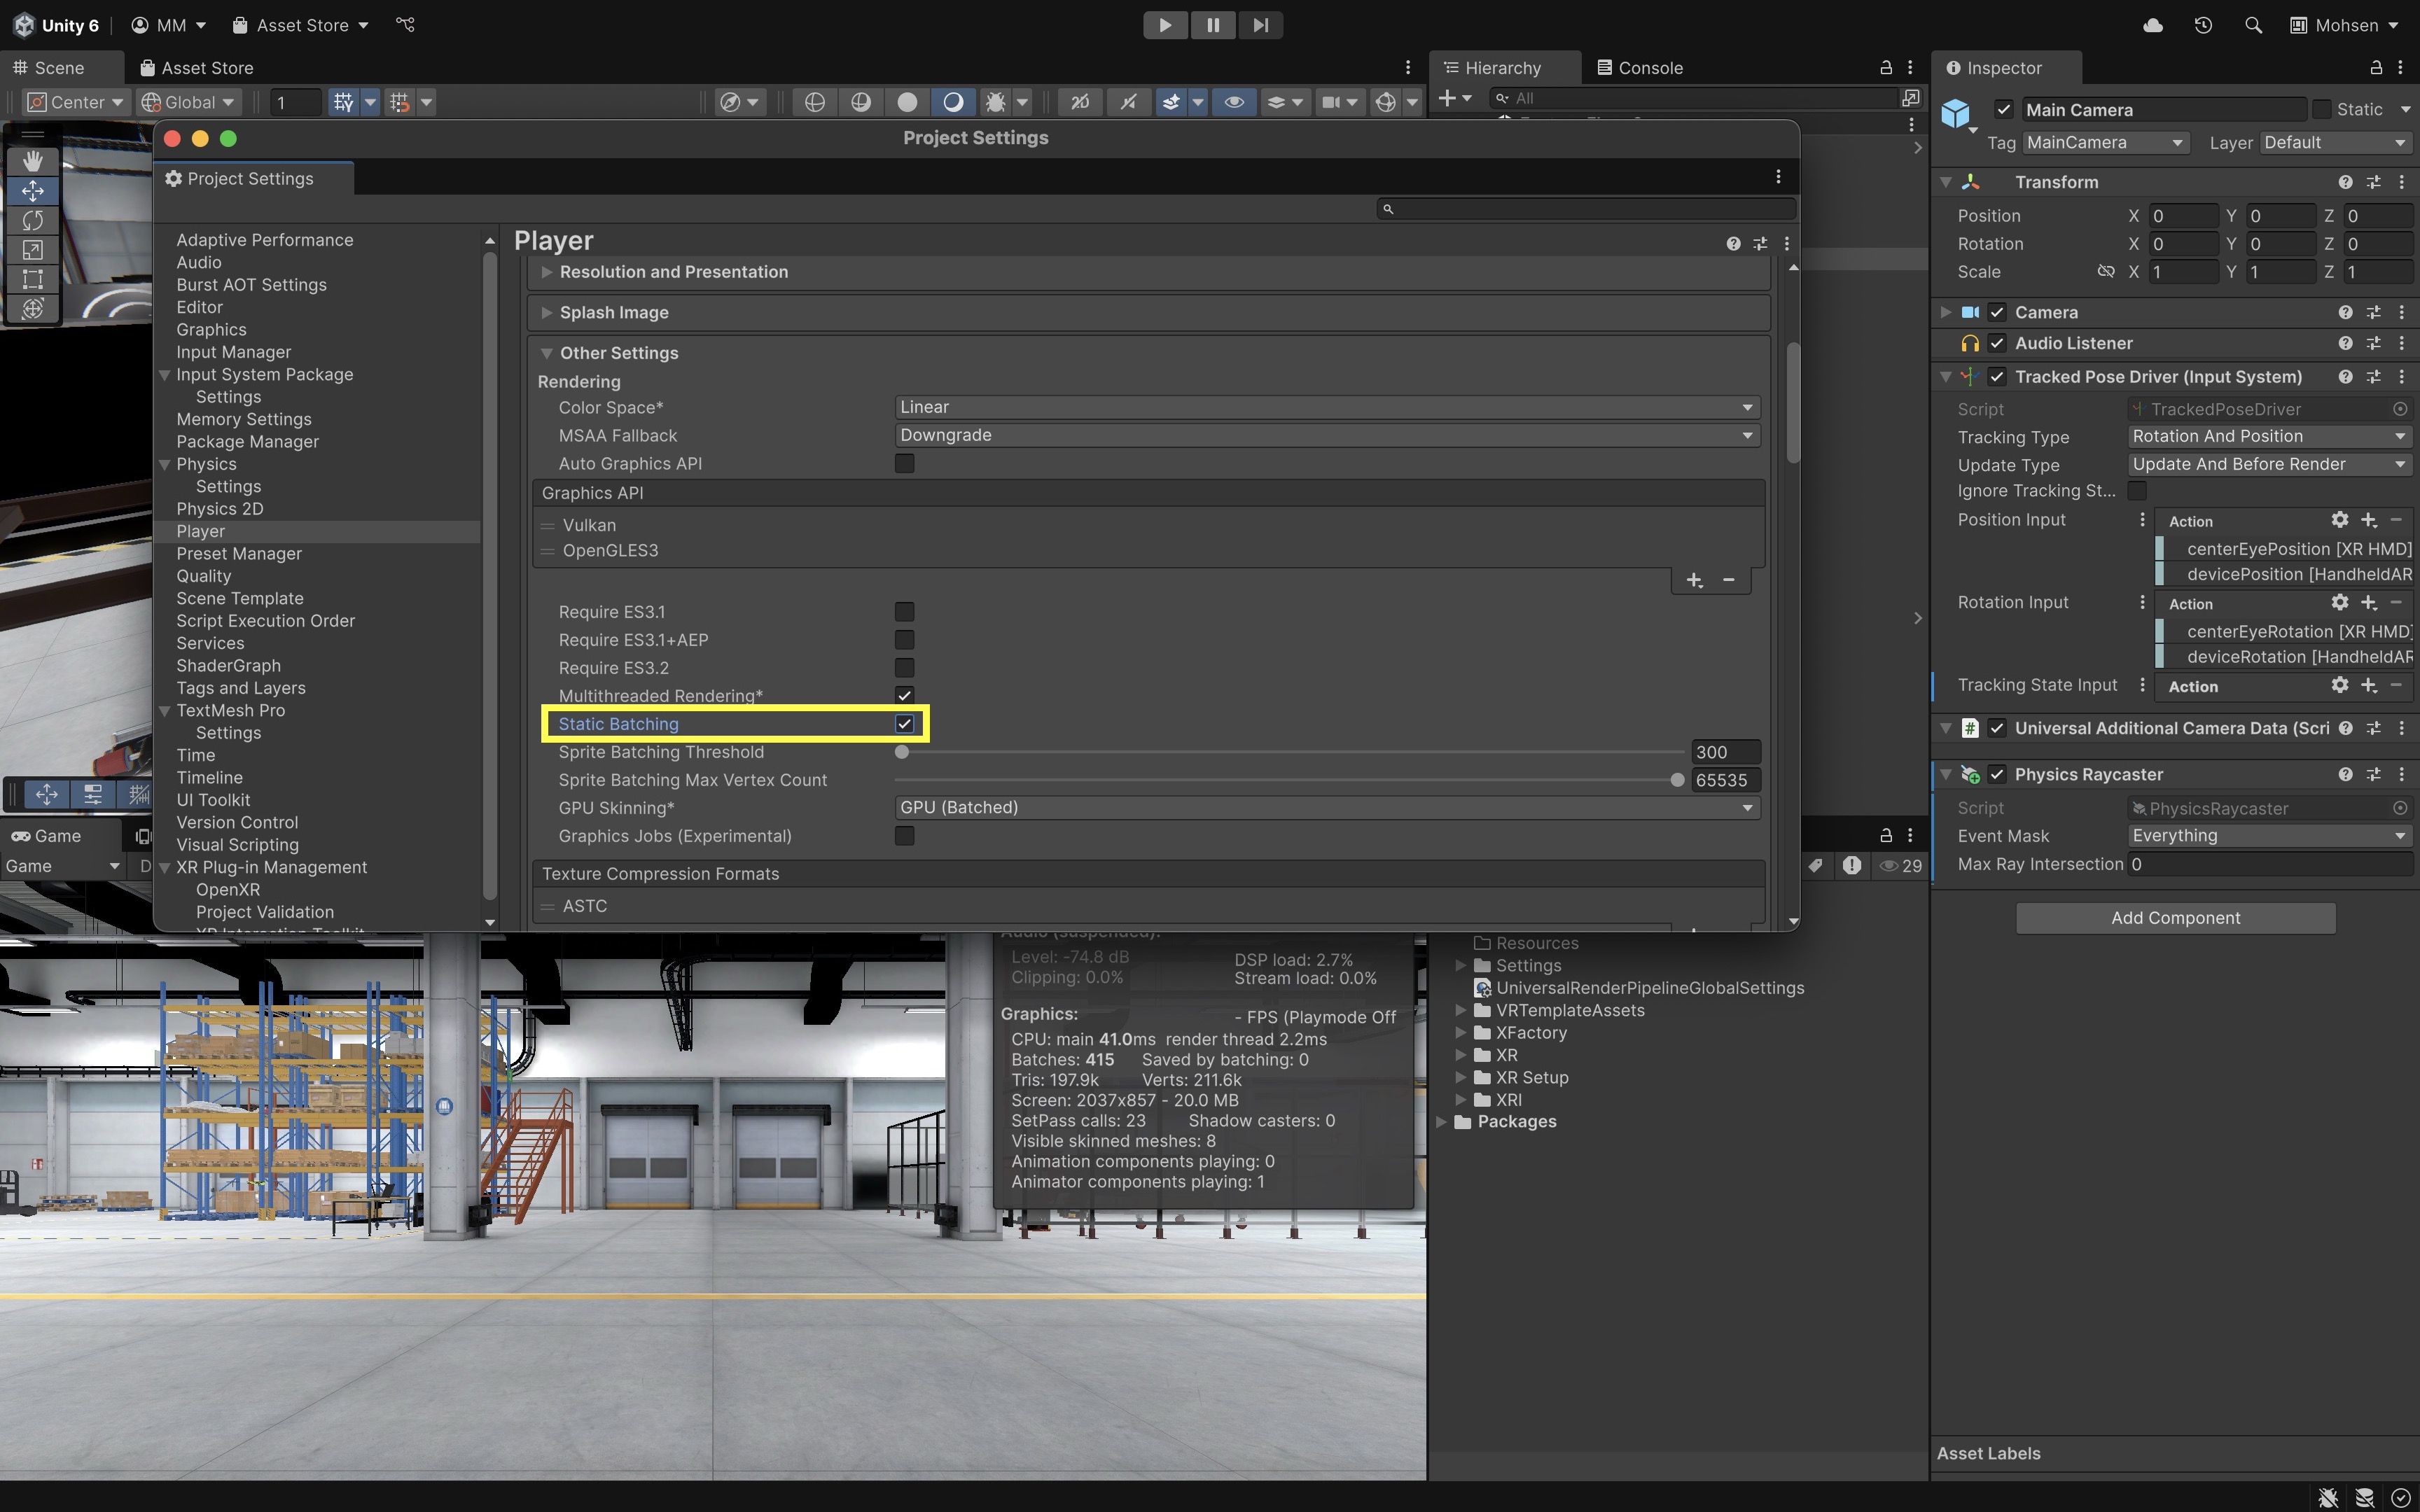Image resolution: width=2420 pixels, height=1512 pixels.
Task: Open the Asset Store toolbar menu
Action: tap(301, 25)
